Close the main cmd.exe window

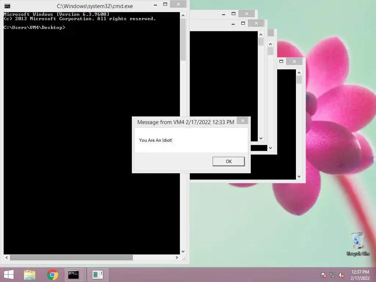coord(178,4)
